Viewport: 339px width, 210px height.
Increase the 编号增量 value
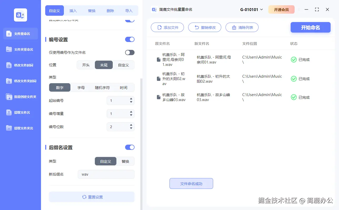point(131,112)
